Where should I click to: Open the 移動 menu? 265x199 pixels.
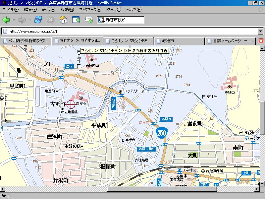pos(68,10)
